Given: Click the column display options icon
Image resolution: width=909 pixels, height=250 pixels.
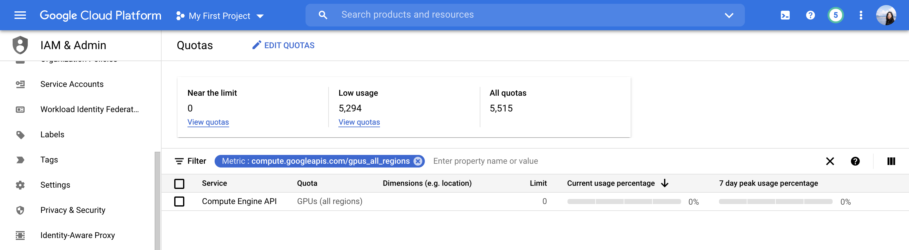Looking at the screenshot, I should (x=891, y=161).
